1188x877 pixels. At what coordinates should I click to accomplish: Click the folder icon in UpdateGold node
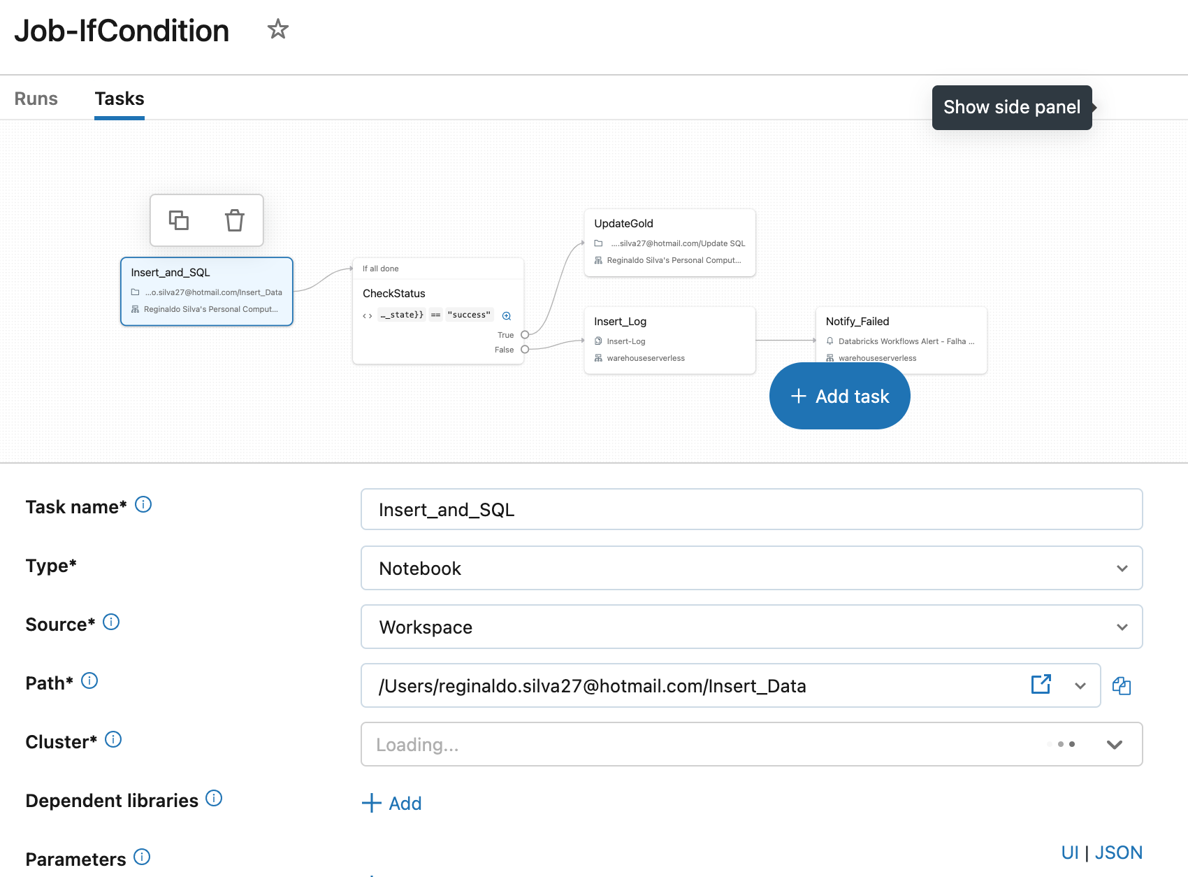(598, 243)
